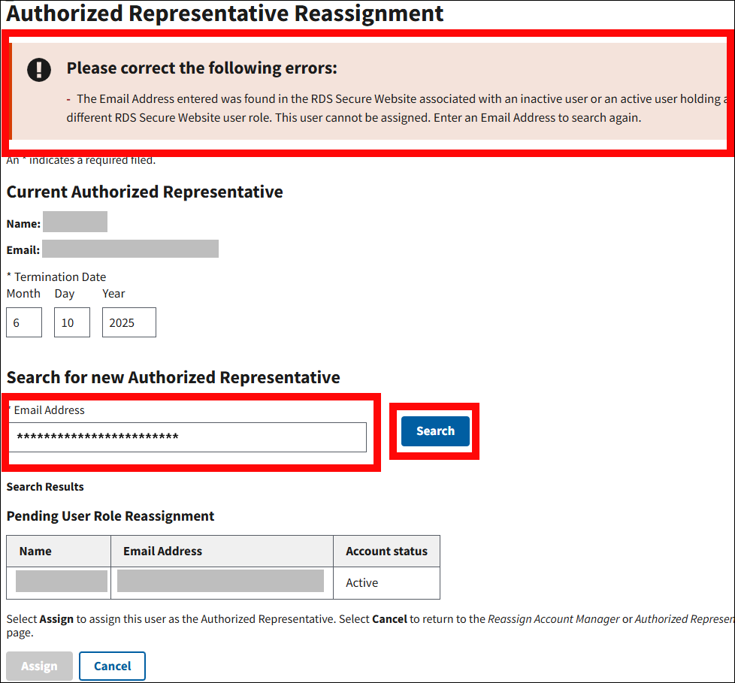Click the Name column header

click(35, 551)
